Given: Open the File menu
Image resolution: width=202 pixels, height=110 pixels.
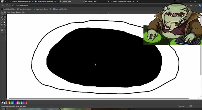Looking at the screenshot, I should (x=2, y=12).
